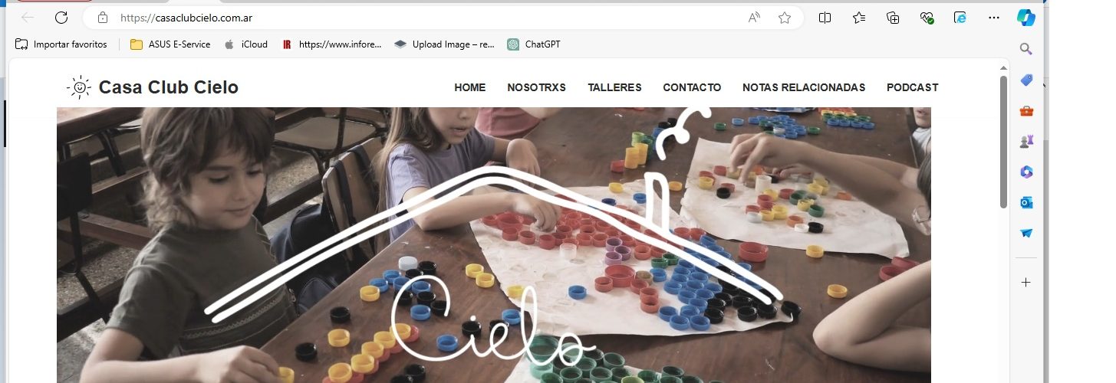
Task: Open split screen view icon
Action: [x=825, y=18]
